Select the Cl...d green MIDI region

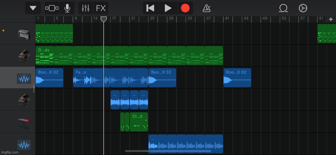tap(139, 122)
